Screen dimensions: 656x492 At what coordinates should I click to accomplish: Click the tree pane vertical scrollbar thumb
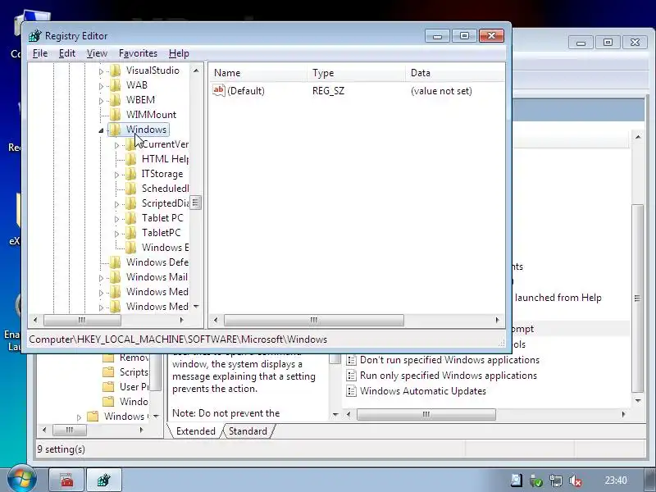click(196, 203)
